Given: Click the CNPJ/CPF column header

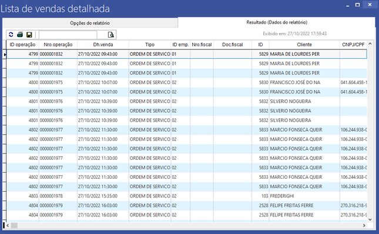Looking at the screenshot, I should point(353,45).
